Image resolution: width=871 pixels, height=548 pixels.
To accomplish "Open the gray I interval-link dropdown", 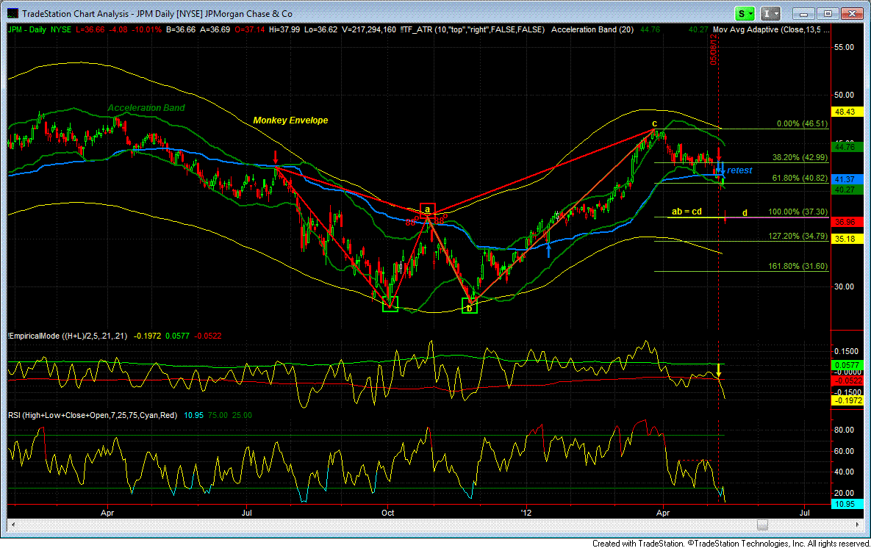I will tap(770, 14).
